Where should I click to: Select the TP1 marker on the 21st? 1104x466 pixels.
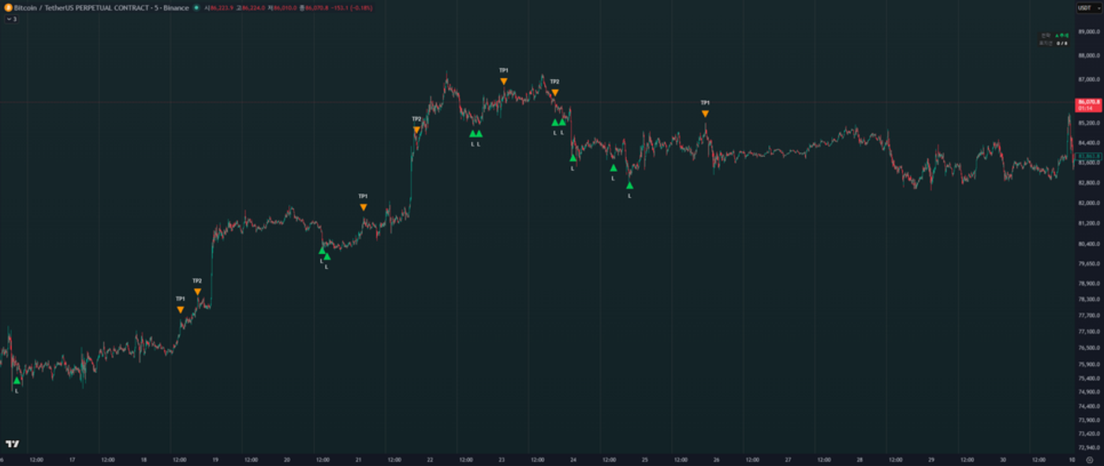[x=363, y=207]
